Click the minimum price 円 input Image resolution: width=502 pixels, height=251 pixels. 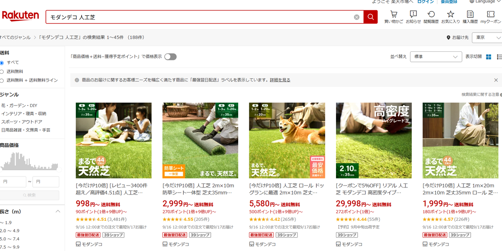13,182
